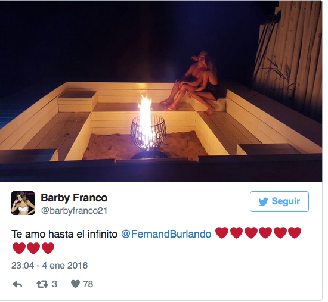Click the retweet icon
This screenshot has width=328, height=302.
(x=42, y=284)
